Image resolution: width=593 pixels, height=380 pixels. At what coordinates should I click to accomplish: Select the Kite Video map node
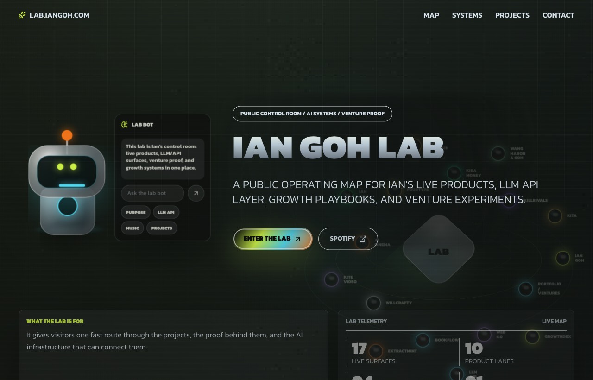pyautogui.click(x=331, y=279)
